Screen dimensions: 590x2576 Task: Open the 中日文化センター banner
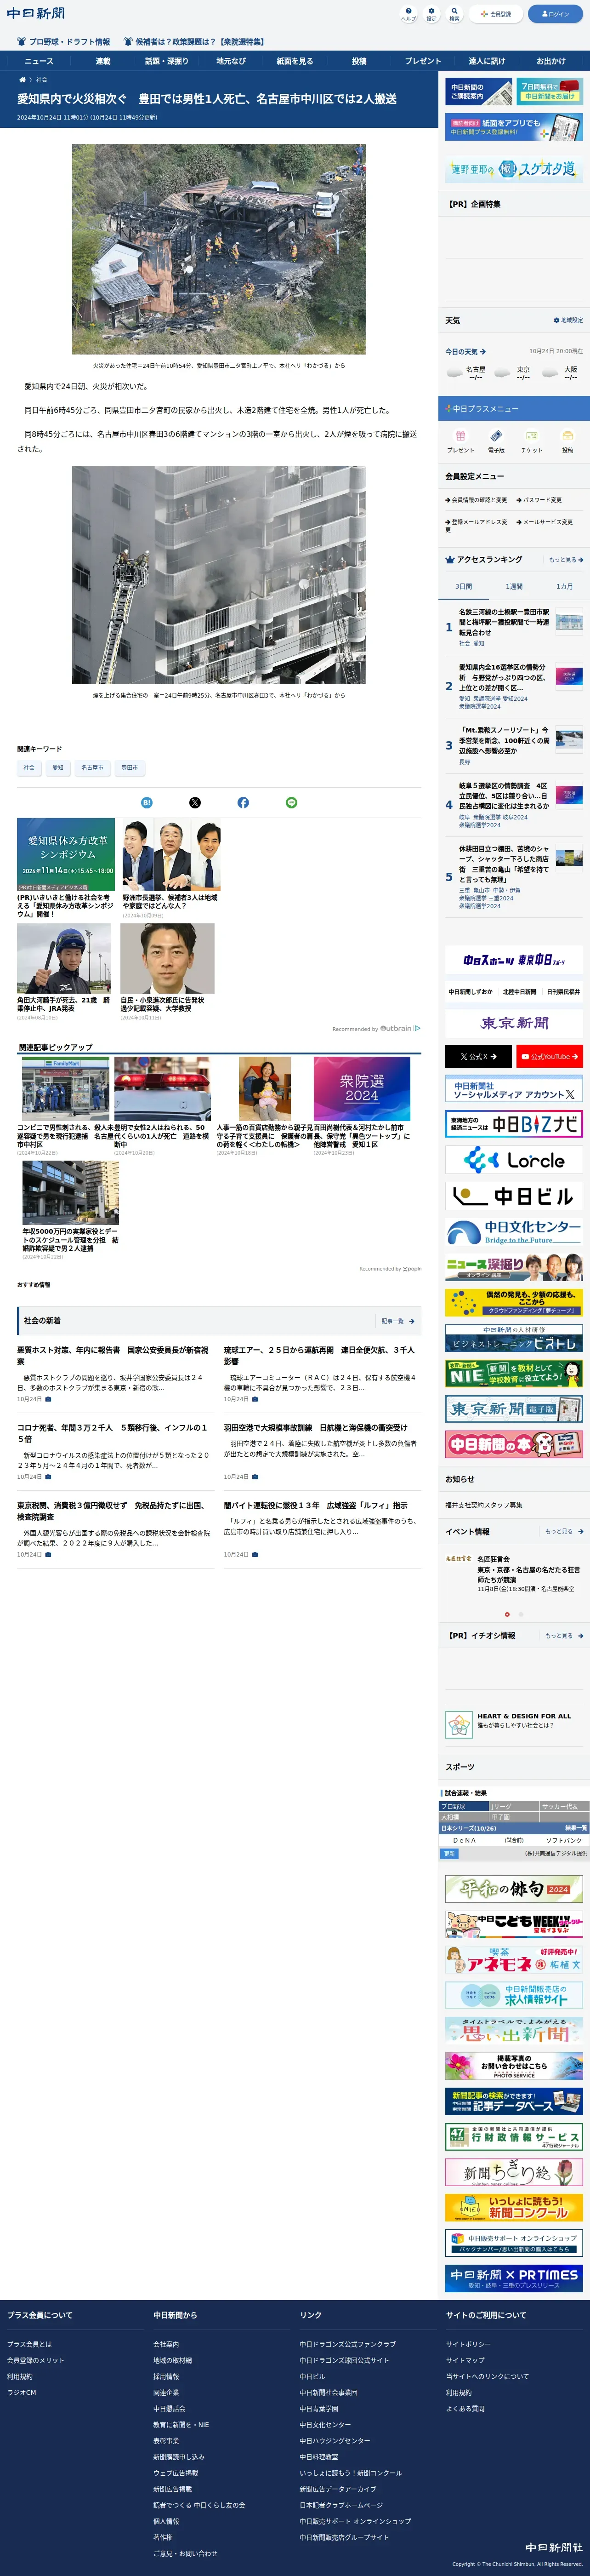pyautogui.click(x=514, y=1232)
